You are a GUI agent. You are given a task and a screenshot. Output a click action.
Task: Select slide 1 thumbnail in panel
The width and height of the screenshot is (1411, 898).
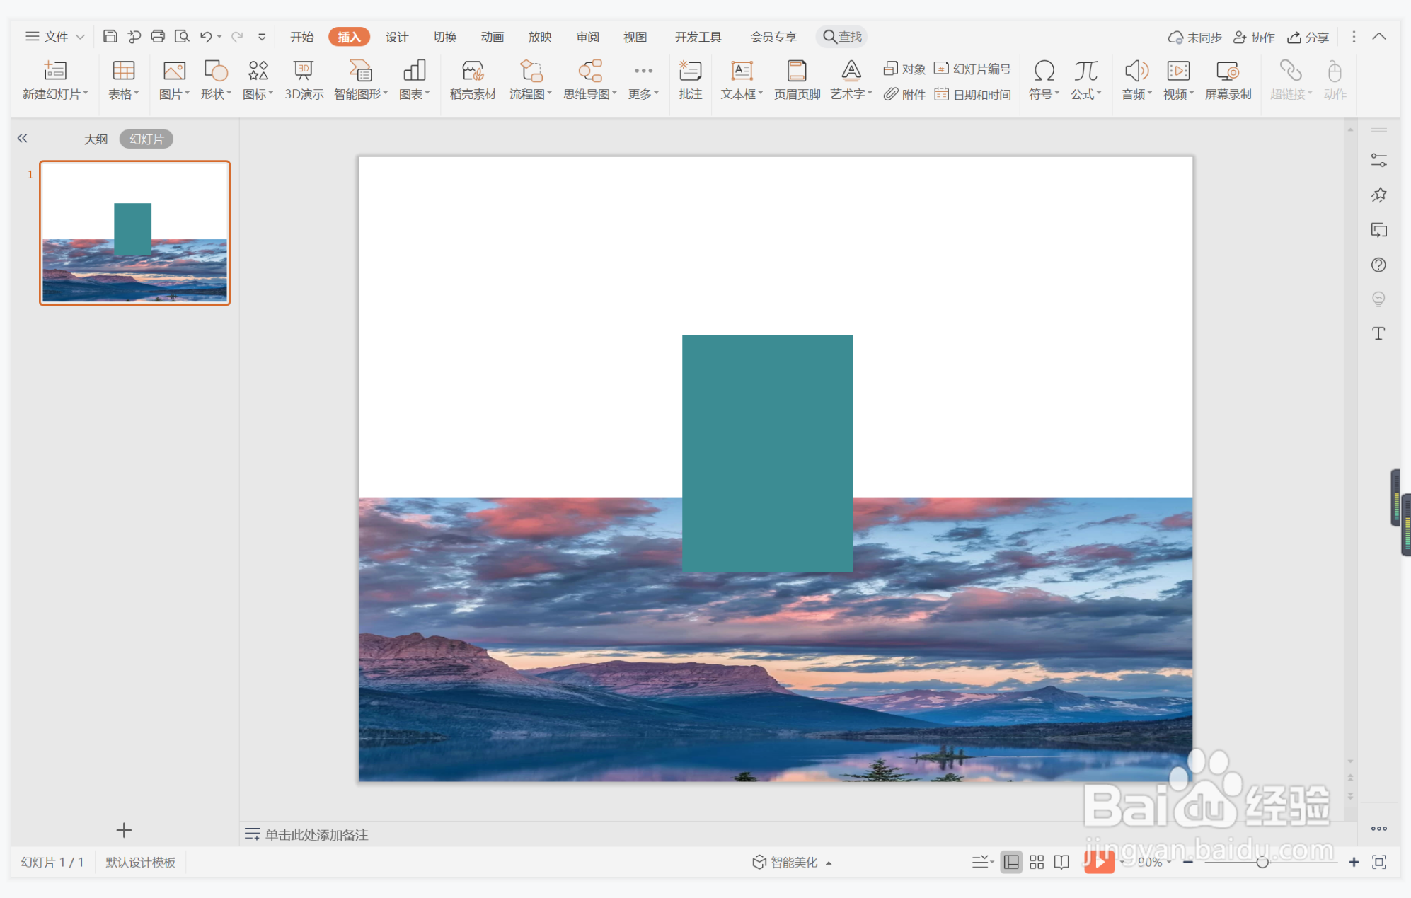coord(134,233)
